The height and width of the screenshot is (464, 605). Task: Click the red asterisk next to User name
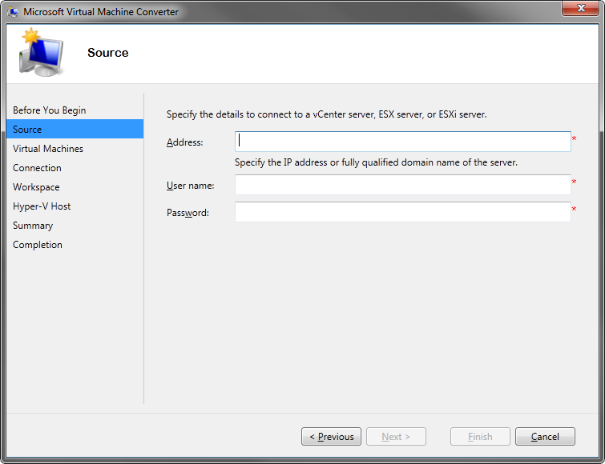[x=574, y=182]
